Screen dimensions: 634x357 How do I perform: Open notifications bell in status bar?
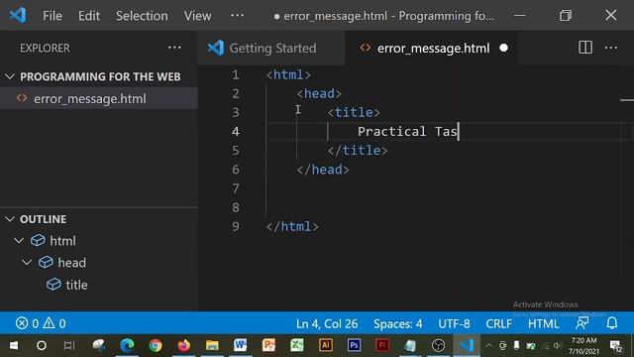pos(612,323)
